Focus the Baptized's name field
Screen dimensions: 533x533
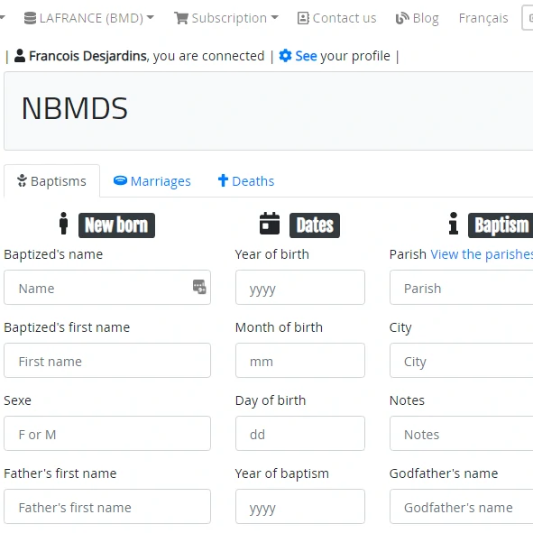107,287
